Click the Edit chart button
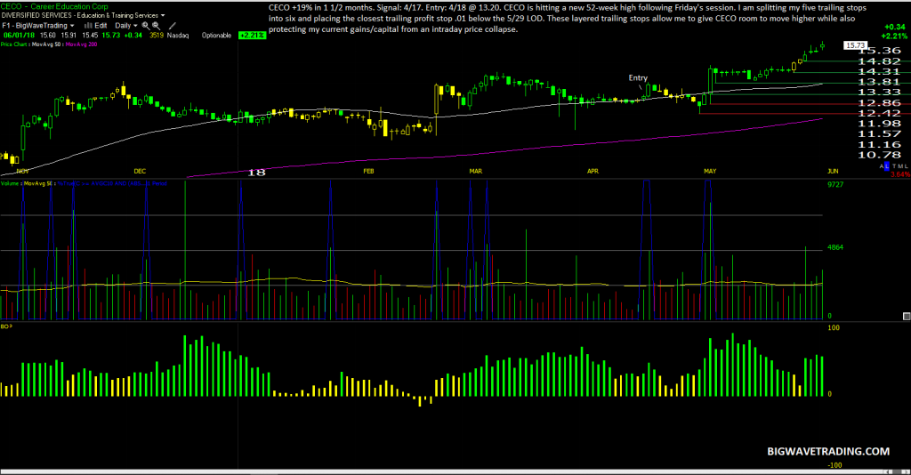Viewport: 911px width, 475px height. tap(101, 26)
